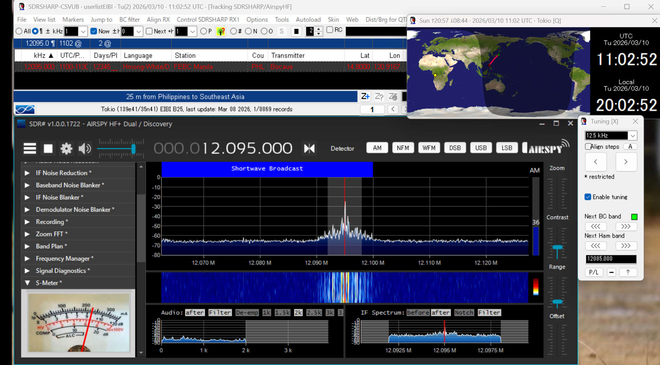Image resolution: width=660 pixels, height=365 pixels.
Task: Toggle the Enable tuning checkbox
Action: [x=588, y=197]
